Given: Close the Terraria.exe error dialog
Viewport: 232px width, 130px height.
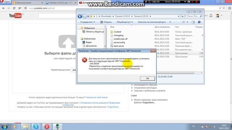Looking at the screenshot, I should (x=153, y=51).
